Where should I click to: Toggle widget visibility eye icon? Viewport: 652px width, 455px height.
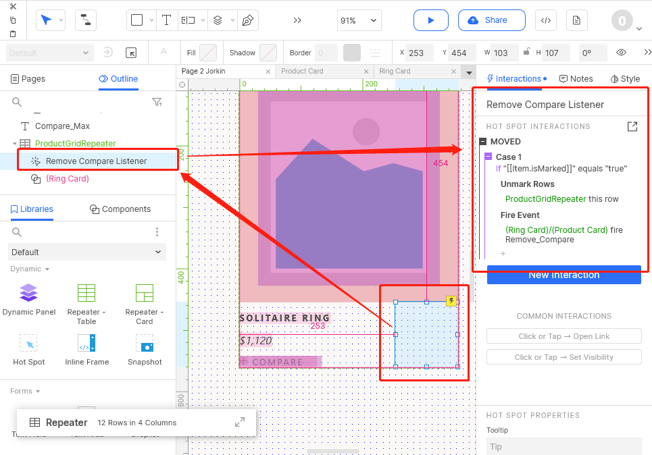click(x=621, y=53)
